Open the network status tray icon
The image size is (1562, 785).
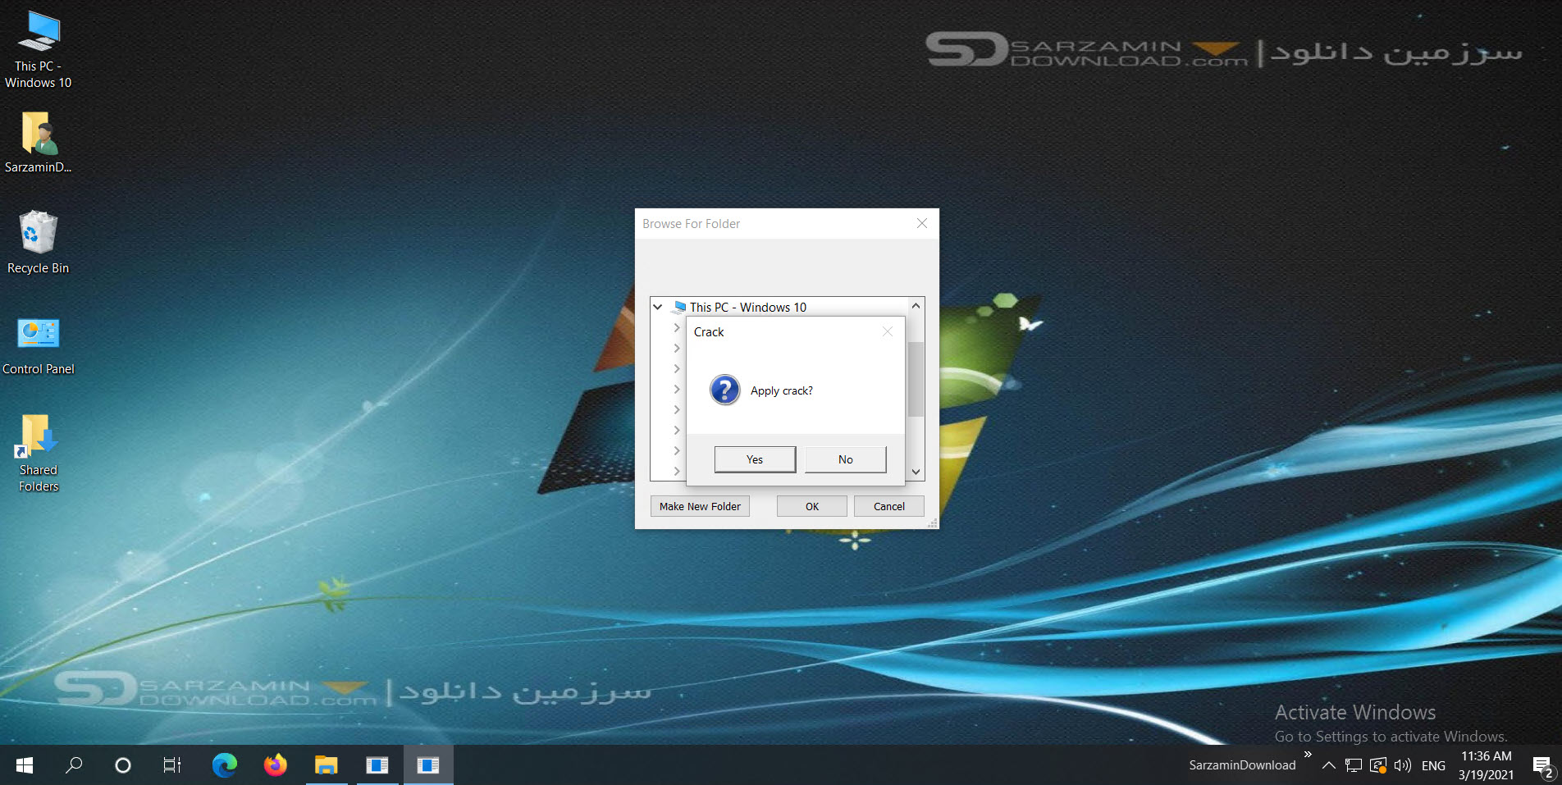[x=1378, y=765]
